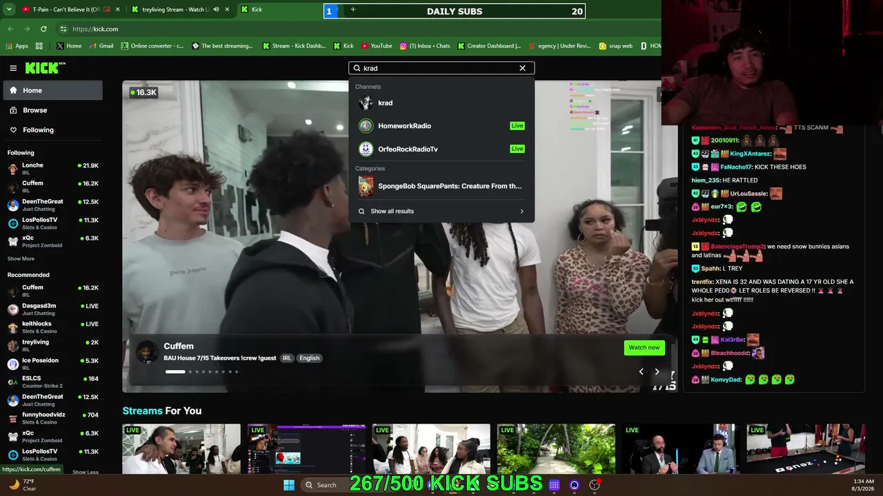Open the tab search dropdown arrow
This screenshot has width=883, height=496.
pyautogui.click(x=9, y=10)
